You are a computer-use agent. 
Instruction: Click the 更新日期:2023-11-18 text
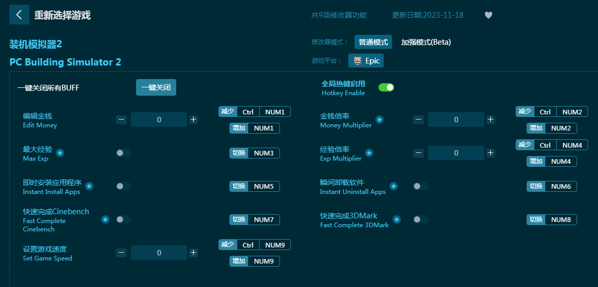tap(428, 15)
